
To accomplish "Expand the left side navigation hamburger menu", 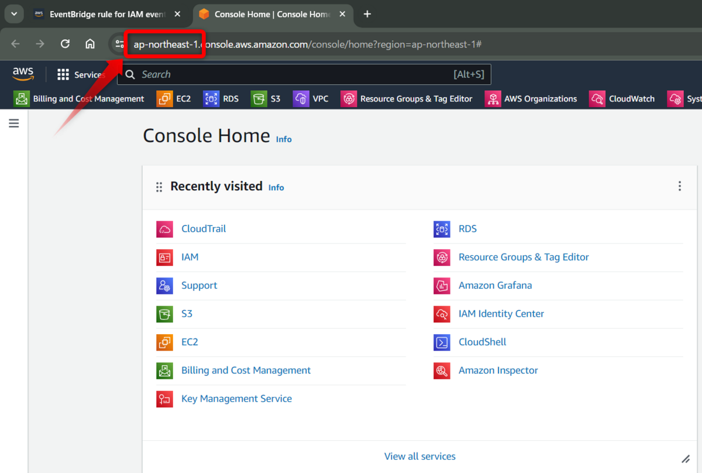I will click(14, 124).
